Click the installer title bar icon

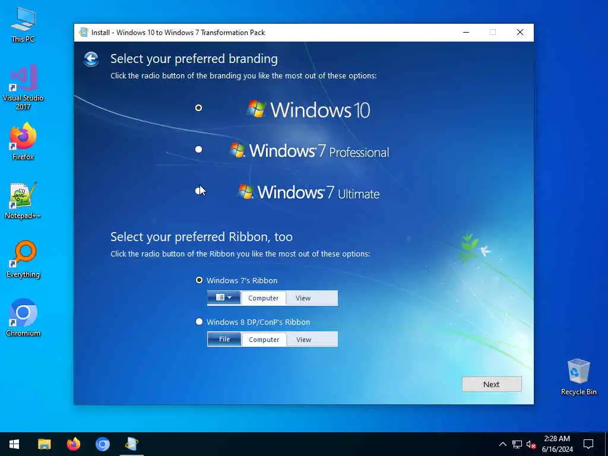coord(83,32)
